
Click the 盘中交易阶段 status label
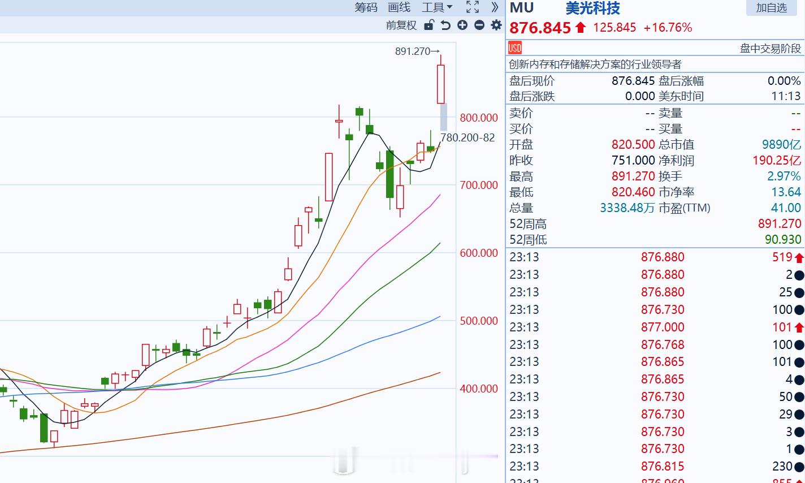point(771,49)
